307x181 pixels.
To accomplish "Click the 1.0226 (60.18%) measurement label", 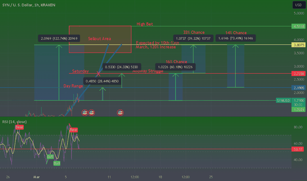I will tap(175, 67).
